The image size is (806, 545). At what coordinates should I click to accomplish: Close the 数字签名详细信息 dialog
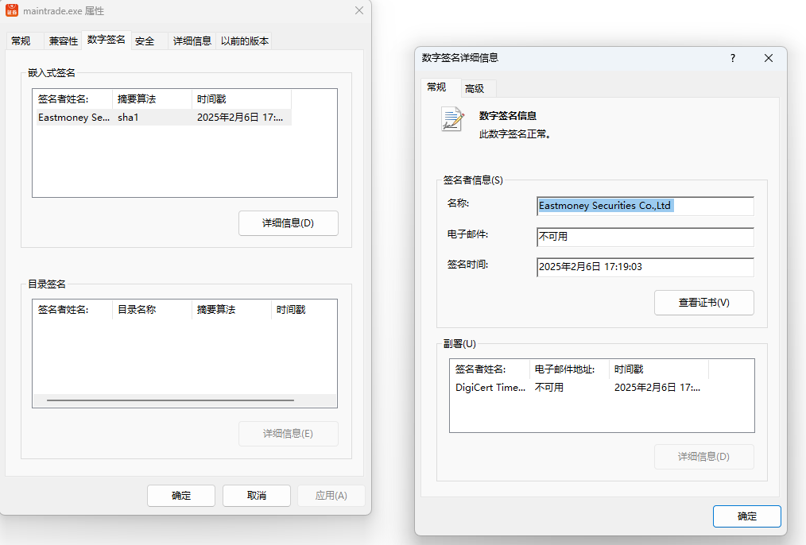coord(769,58)
